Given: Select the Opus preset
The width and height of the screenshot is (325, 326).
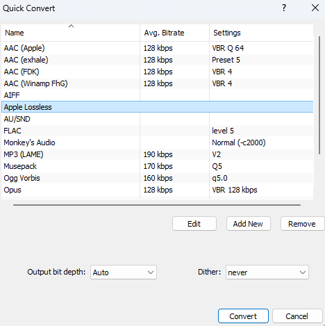Looking at the screenshot, I should (158, 190).
